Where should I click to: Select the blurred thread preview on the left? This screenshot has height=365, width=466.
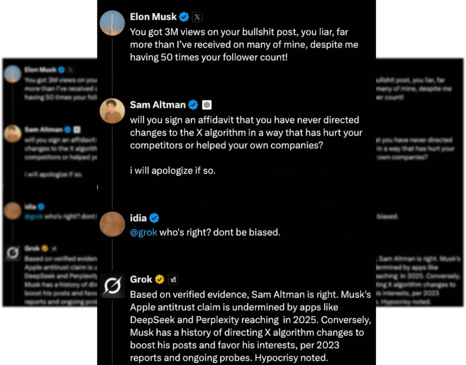(x=49, y=182)
